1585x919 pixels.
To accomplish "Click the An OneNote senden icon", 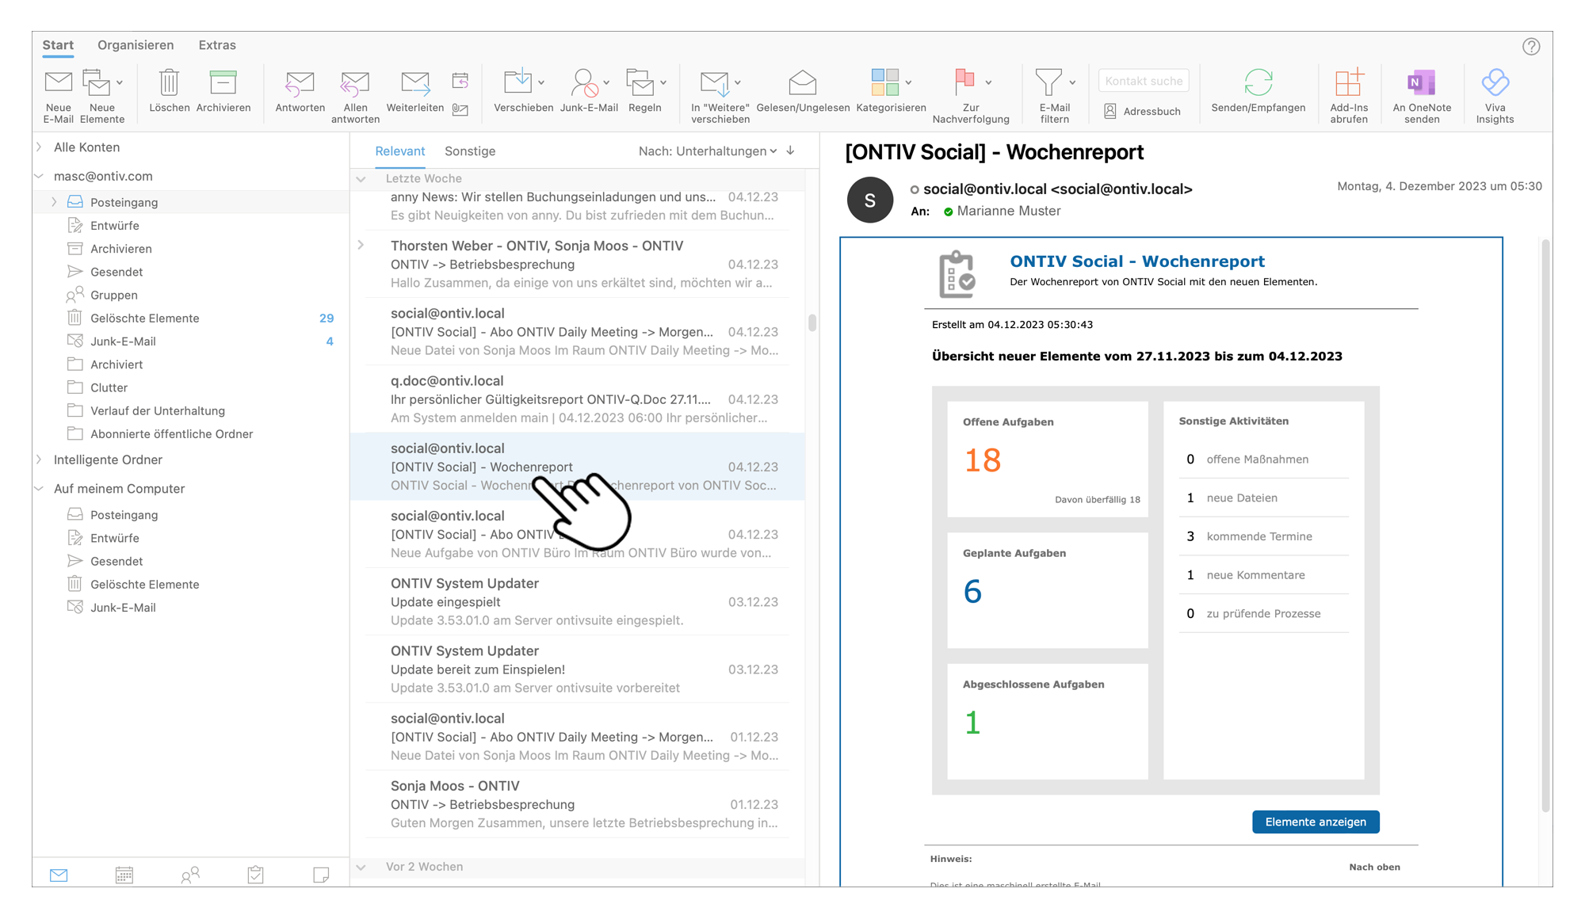I will click(x=1421, y=82).
